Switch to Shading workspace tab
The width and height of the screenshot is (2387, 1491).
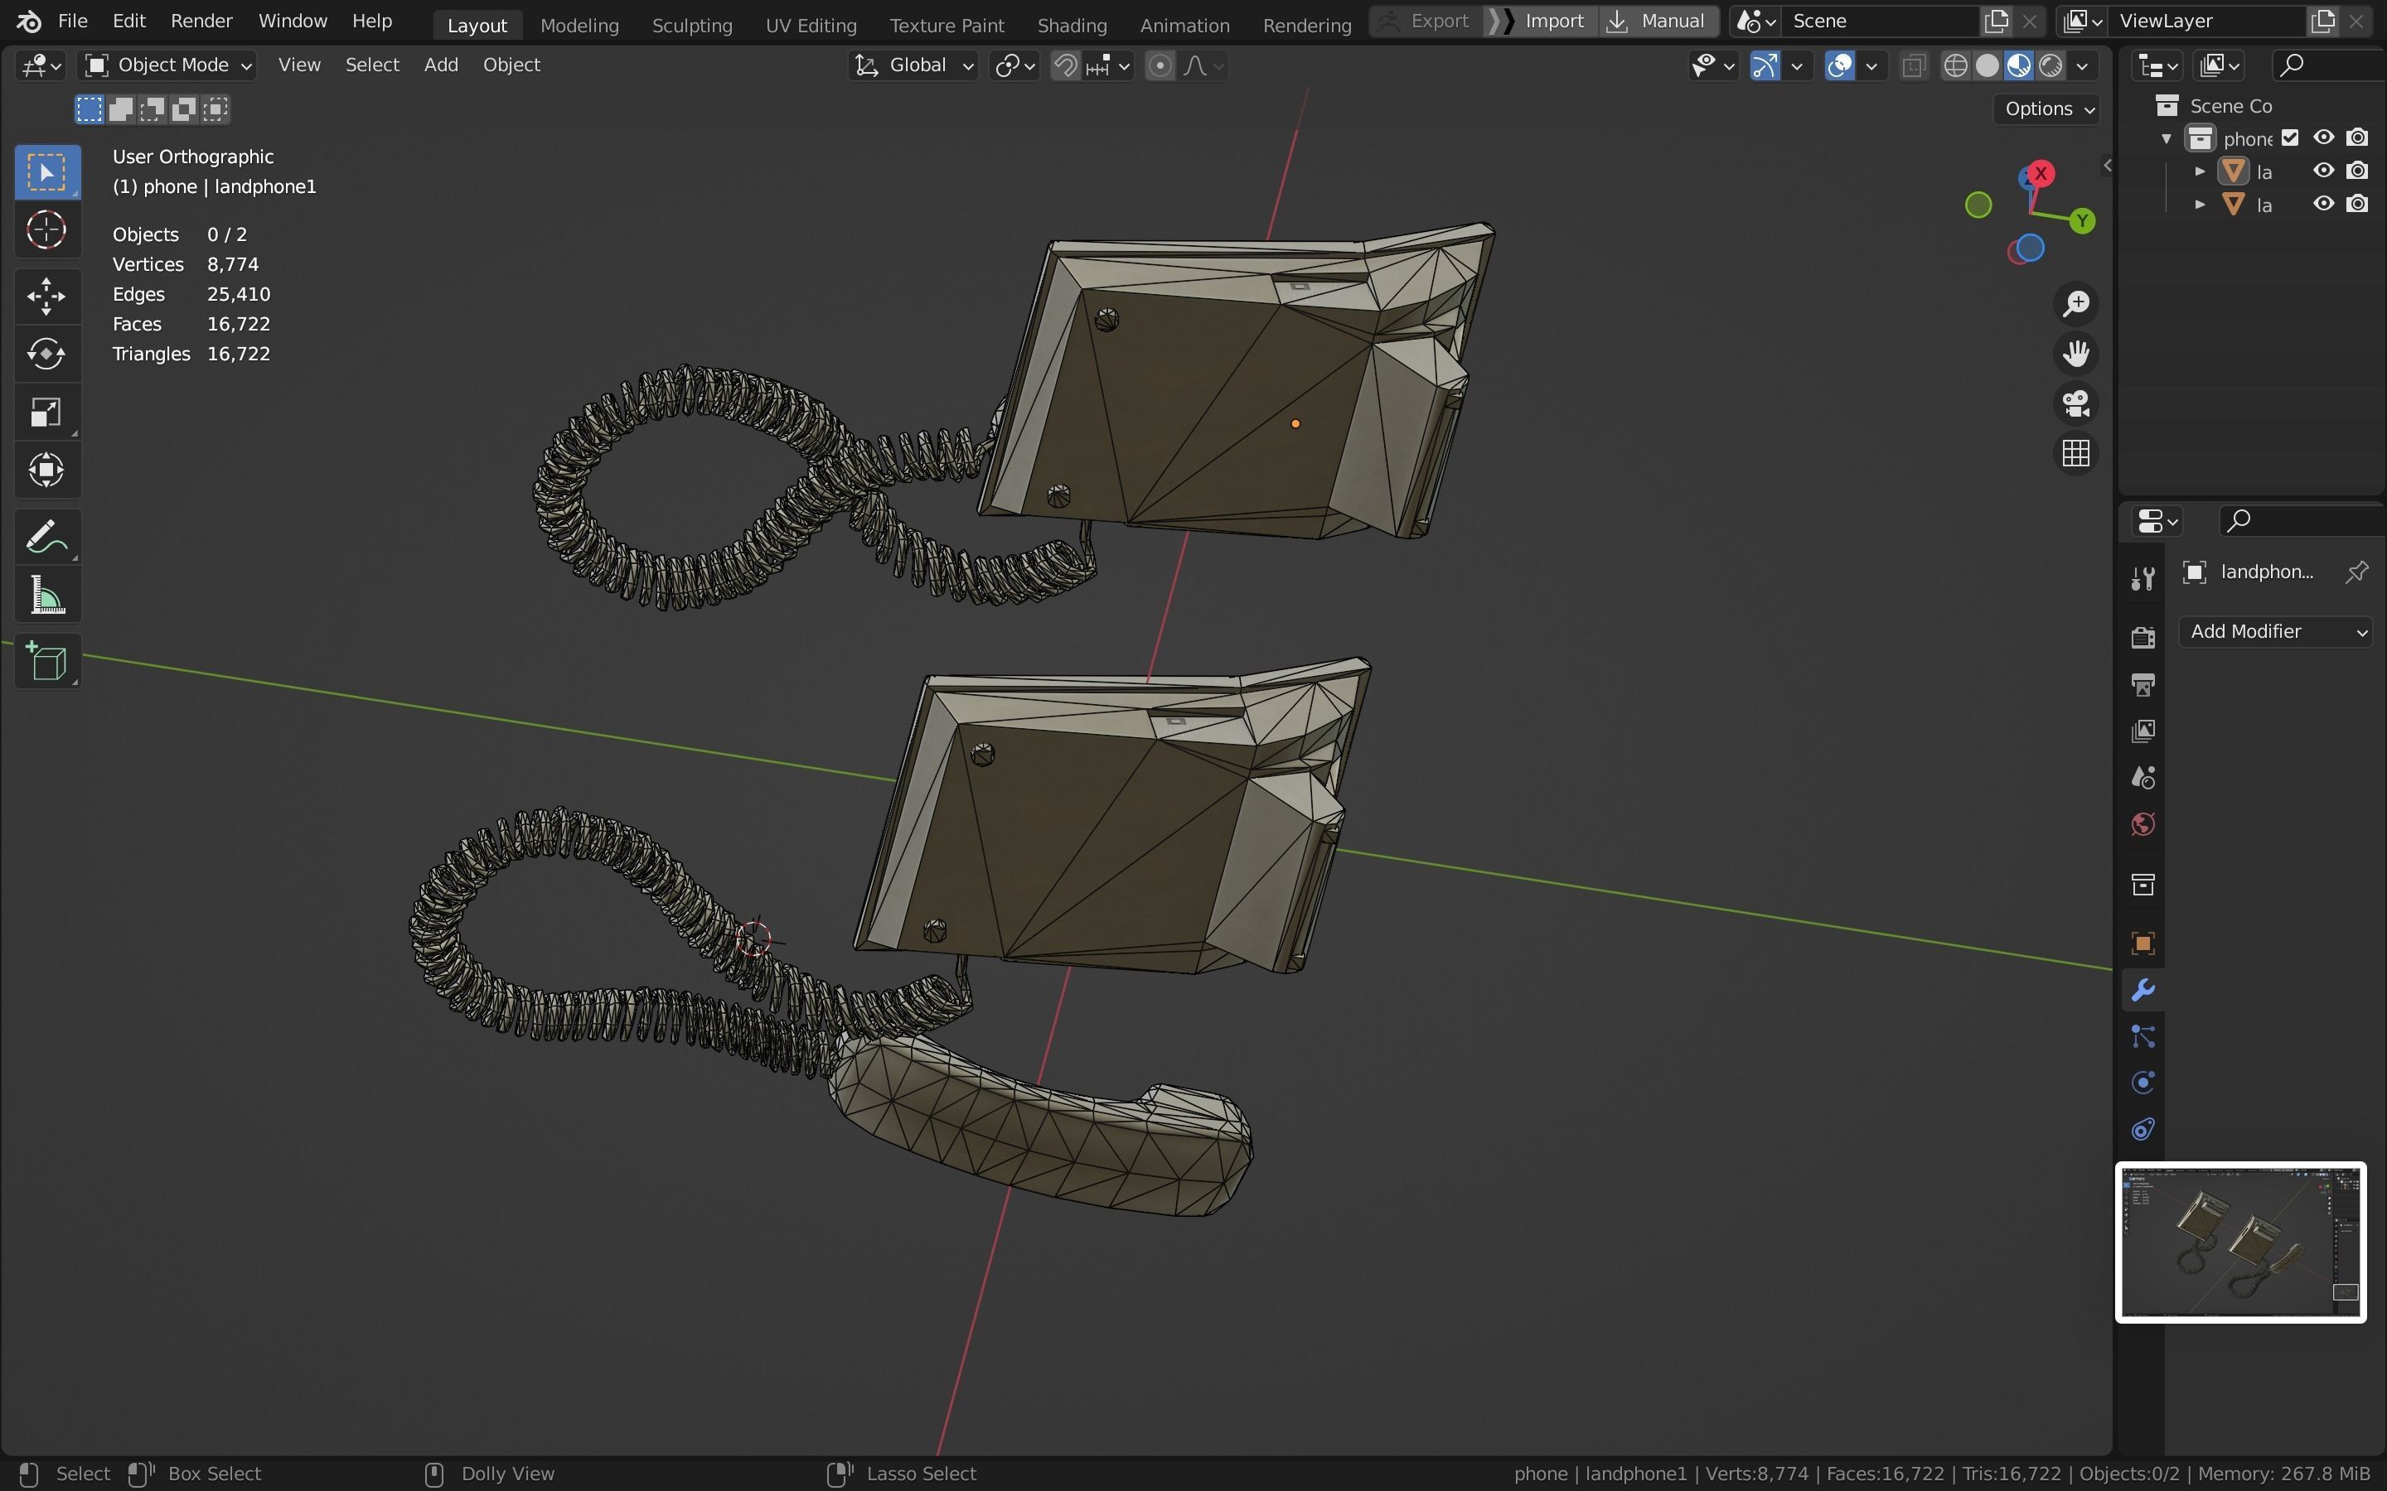[1072, 25]
